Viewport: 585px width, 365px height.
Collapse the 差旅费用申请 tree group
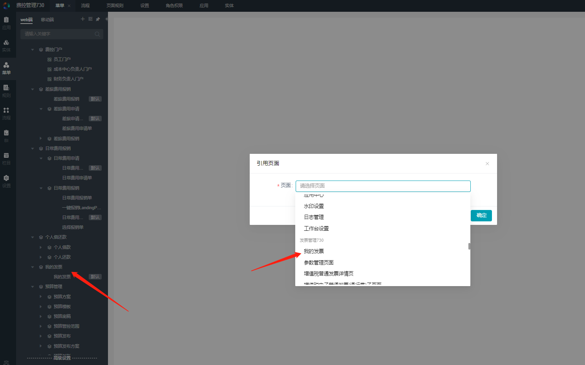(41, 109)
